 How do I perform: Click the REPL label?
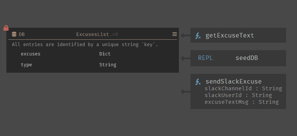[x=205, y=58]
